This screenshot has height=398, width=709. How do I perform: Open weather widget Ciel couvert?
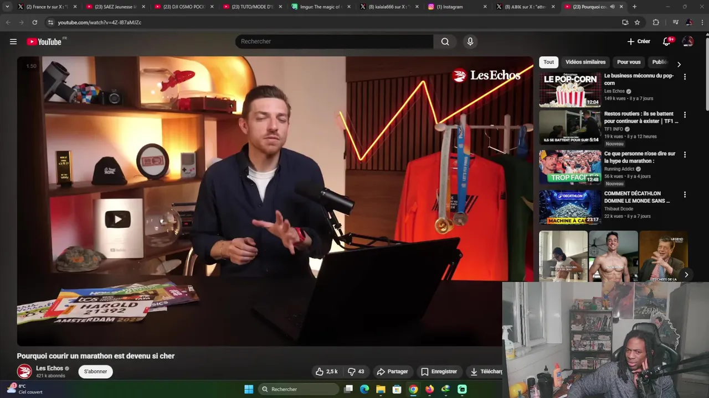pyautogui.click(x=25, y=389)
